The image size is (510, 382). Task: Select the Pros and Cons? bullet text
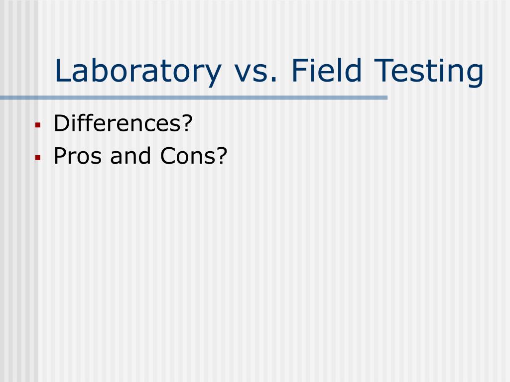point(140,156)
